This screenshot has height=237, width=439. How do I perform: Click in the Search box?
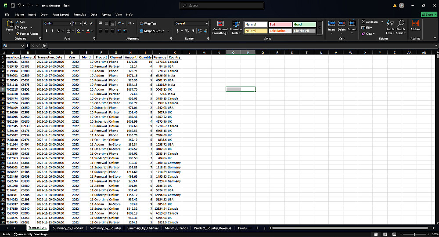pos(222,6)
